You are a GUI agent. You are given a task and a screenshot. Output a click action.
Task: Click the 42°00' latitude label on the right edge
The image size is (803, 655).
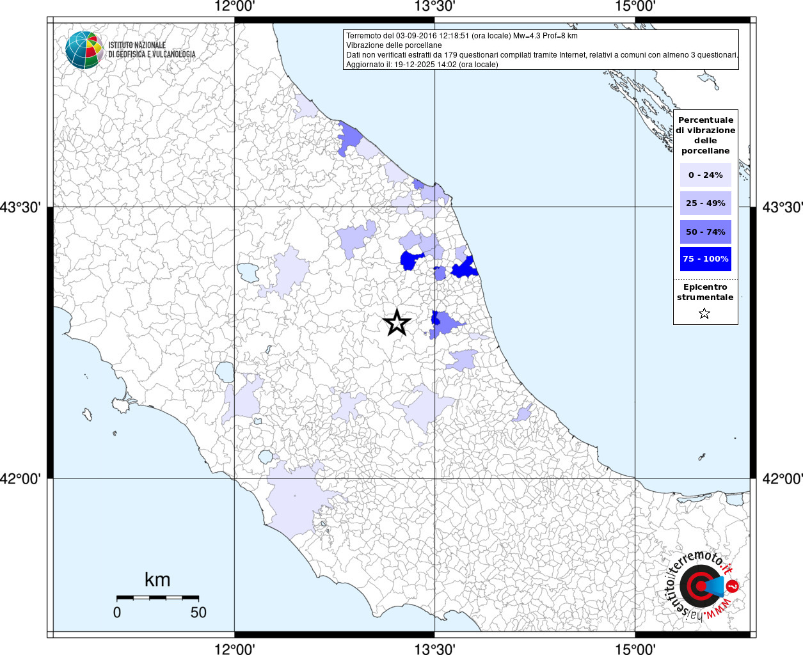click(x=782, y=478)
